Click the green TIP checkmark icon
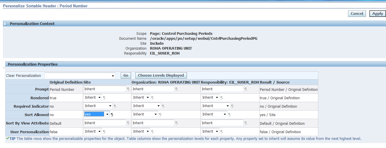This screenshot has width=386, height=148. pos(8,138)
